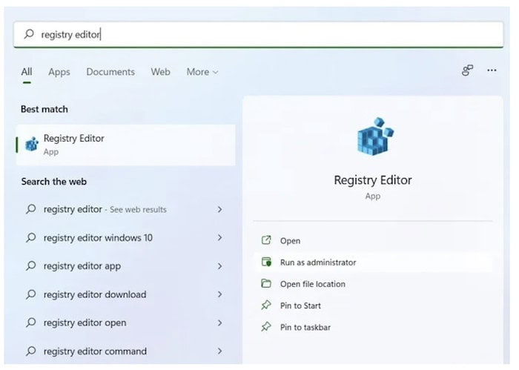Select 'registry editor windows 10' suggestion
Viewport: 519px width, 370px height.
pos(126,237)
